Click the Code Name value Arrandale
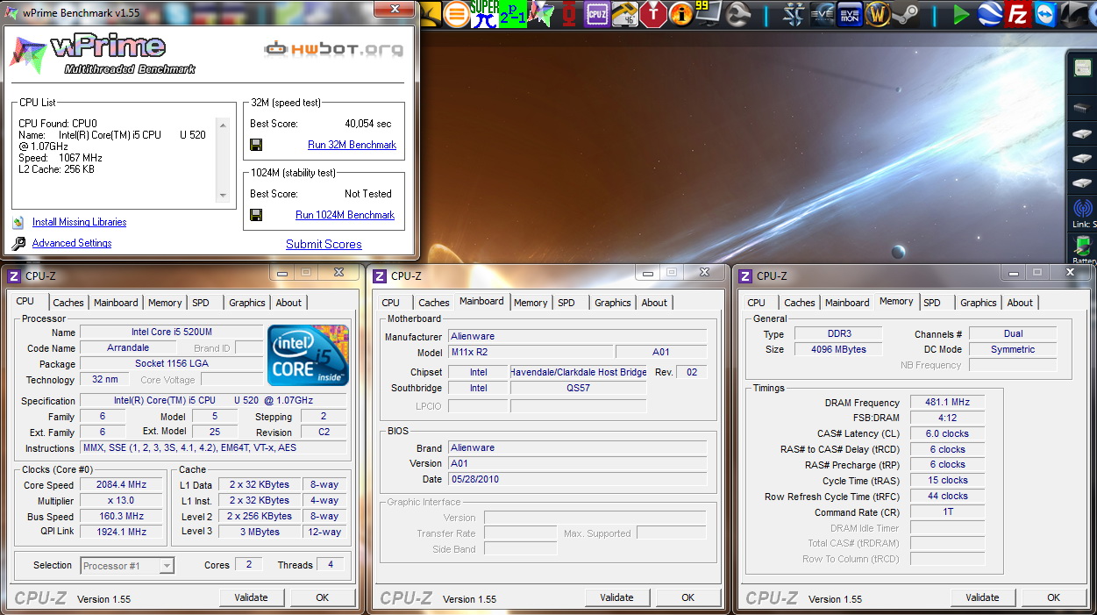The image size is (1097, 615). click(128, 347)
